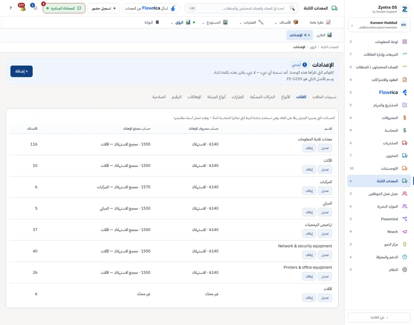The height and width of the screenshot is (325, 414).
Task: Open العملاء المحتملون / الصفقات sidebar item
Action: 379,67
